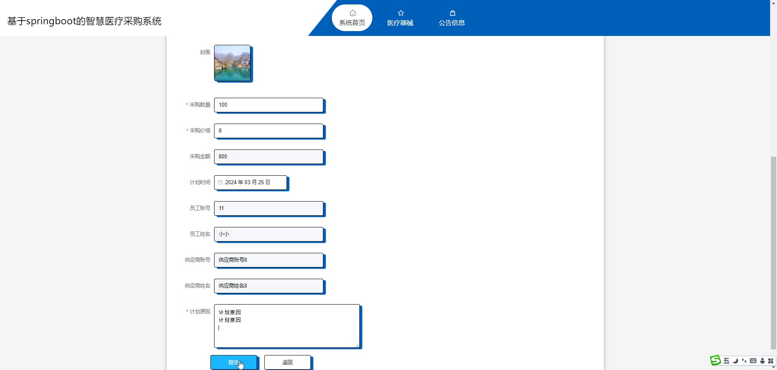Click the 采购金额 field showing 800

(x=269, y=156)
